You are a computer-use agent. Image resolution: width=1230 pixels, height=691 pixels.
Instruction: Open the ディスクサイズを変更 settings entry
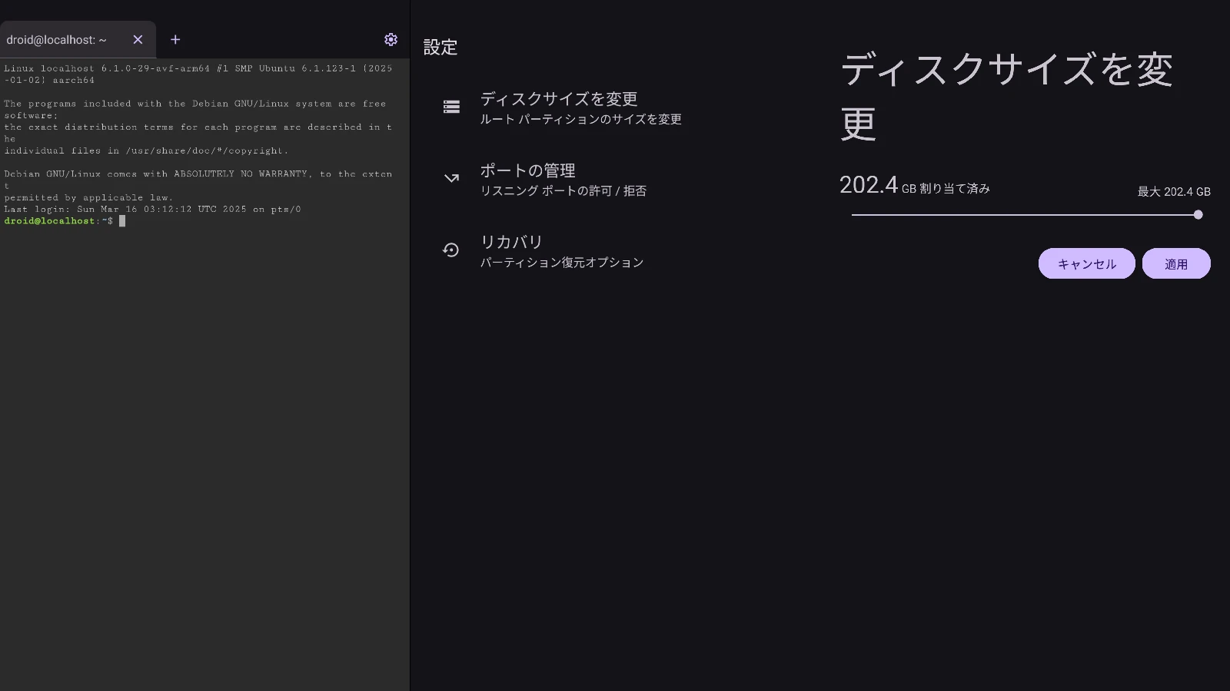[558, 99]
